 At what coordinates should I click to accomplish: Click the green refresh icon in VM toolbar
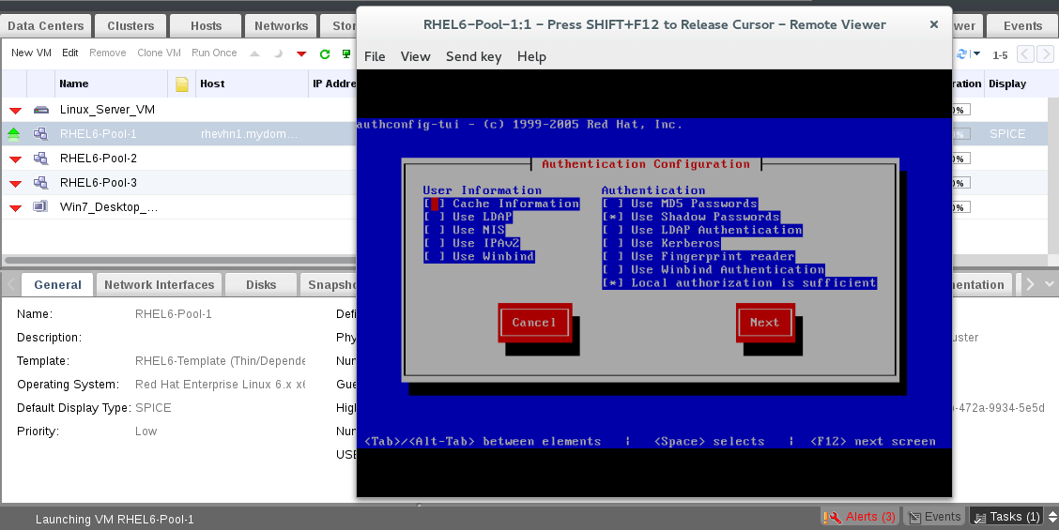coord(325,54)
